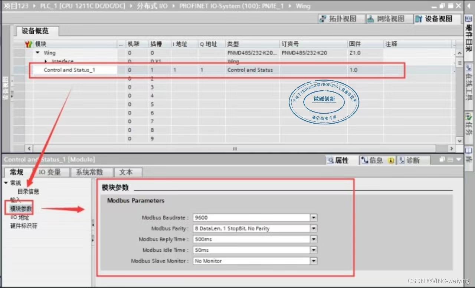475x288 pixels.
Task: Click the 500ms Reply Time field
Action: pyautogui.click(x=252, y=239)
